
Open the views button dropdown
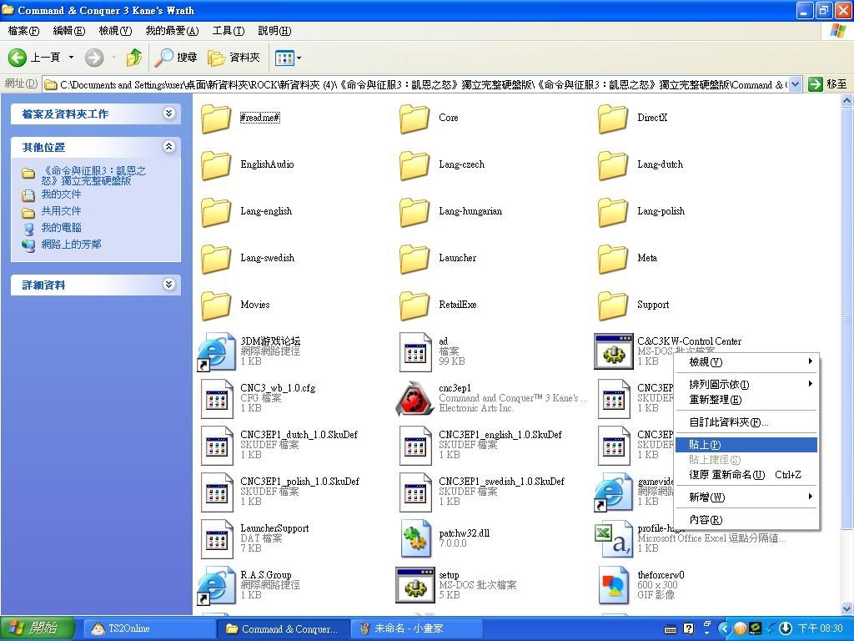point(289,58)
